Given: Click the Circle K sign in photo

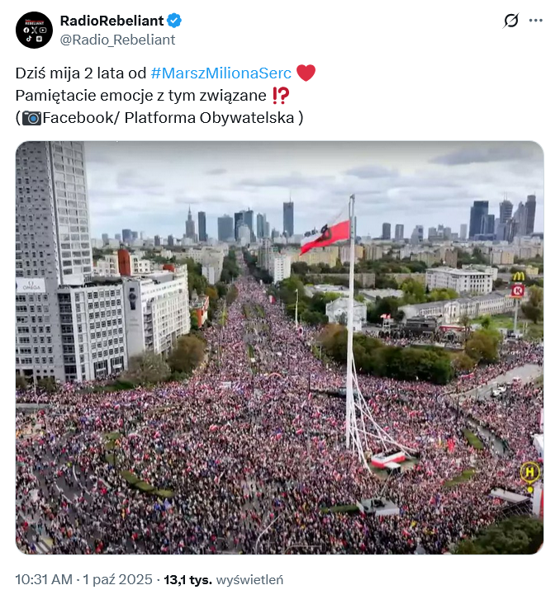Looking at the screenshot, I should (517, 290).
